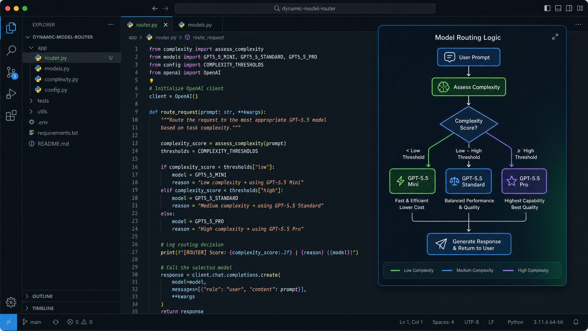Go back with the navigation arrow
This screenshot has width=588, height=331.
[155, 9]
